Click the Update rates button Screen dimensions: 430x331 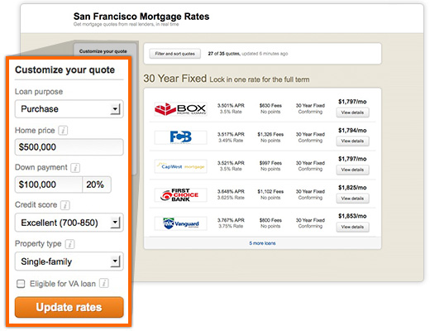pyautogui.click(x=69, y=307)
